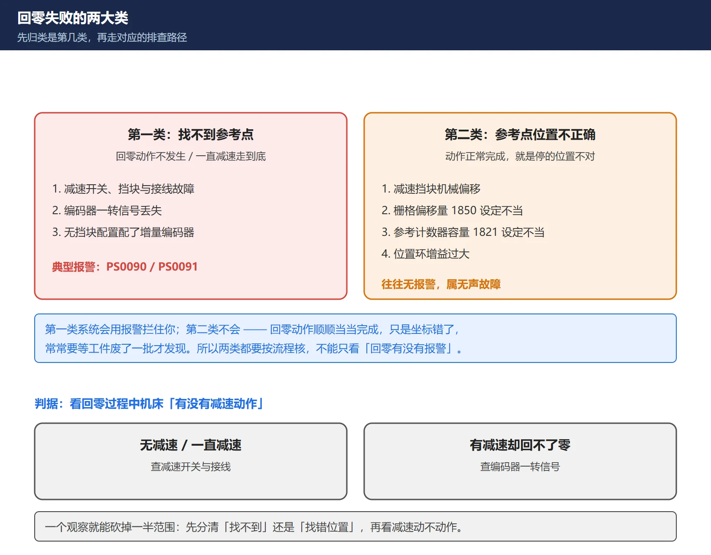
Task: Click the blue note line starting 第一类系统会用报警拦住你
Action: point(252,330)
